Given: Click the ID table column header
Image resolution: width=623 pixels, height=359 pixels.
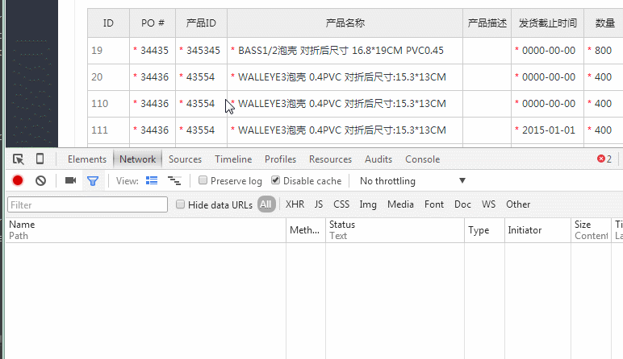Looking at the screenshot, I should point(108,23).
